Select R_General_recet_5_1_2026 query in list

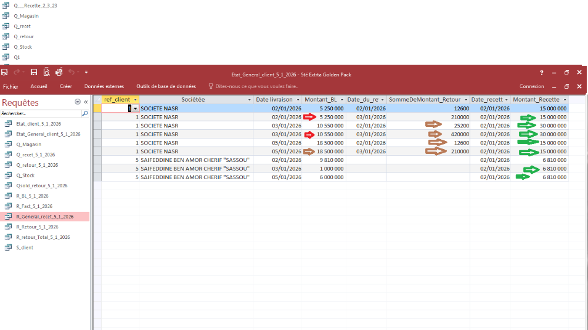pyautogui.click(x=45, y=217)
